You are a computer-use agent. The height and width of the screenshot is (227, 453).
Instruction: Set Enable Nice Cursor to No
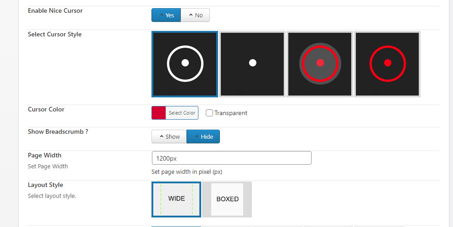[x=195, y=15]
